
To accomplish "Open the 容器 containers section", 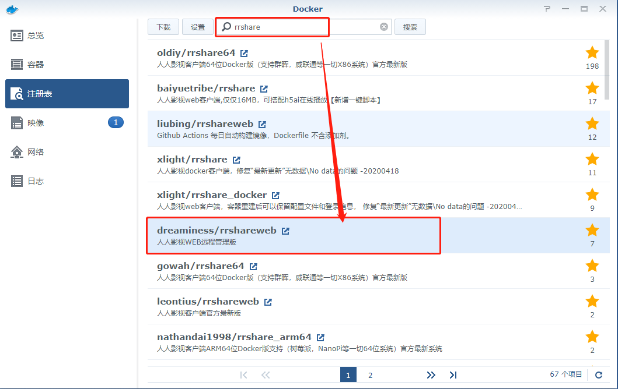I will [67, 65].
